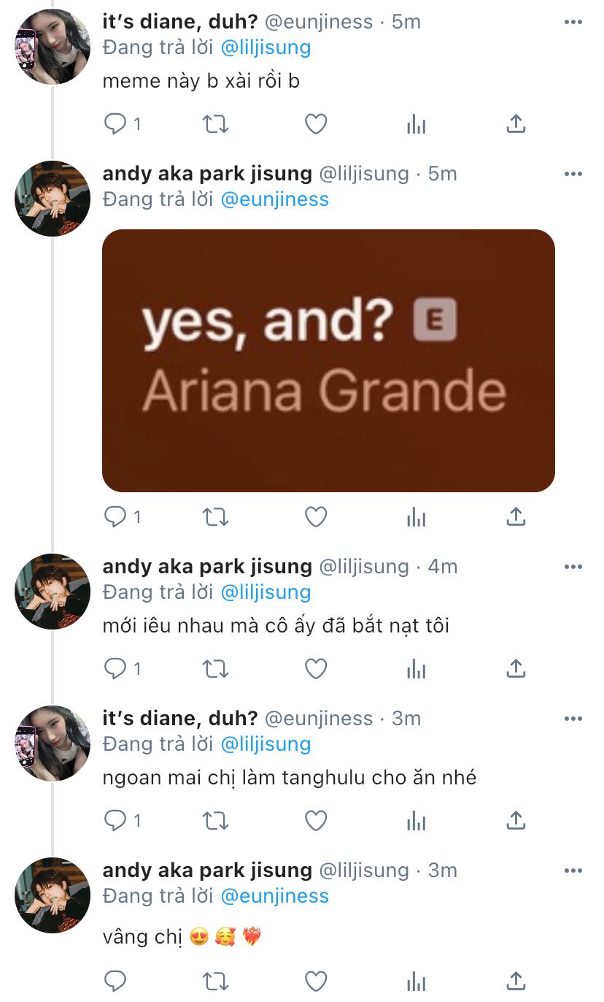Share the "mới iêu nhau" tweet

(x=516, y=668)
